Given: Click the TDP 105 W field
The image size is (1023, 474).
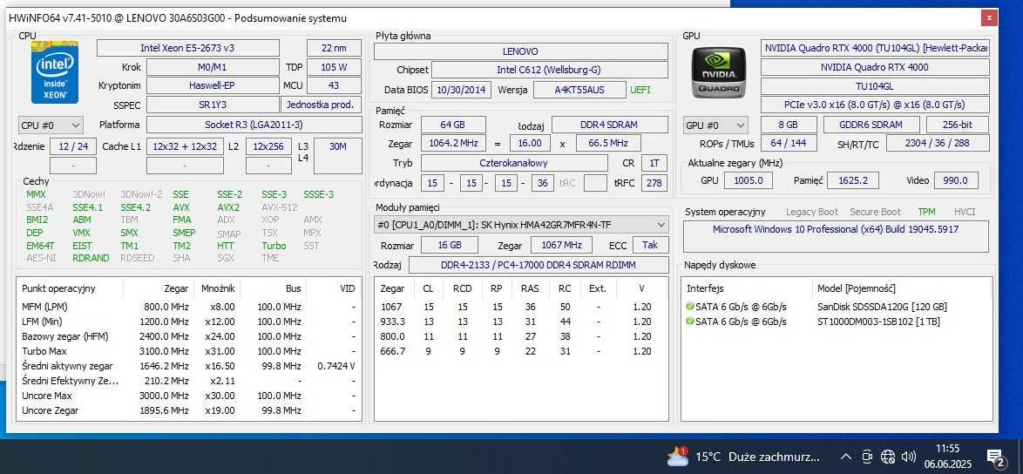Looking at the screenshot, I should tap(334, 67).
